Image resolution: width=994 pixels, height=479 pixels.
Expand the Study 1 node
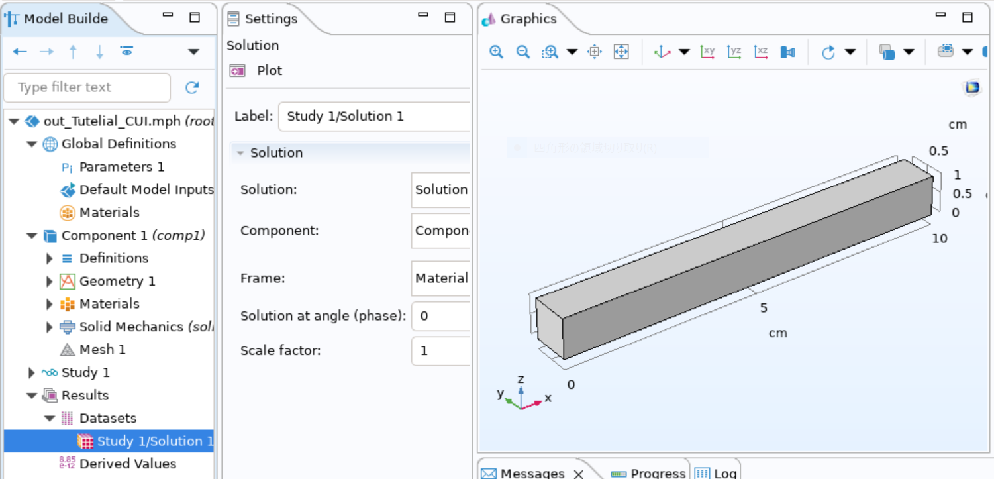(x=31, y=372)
